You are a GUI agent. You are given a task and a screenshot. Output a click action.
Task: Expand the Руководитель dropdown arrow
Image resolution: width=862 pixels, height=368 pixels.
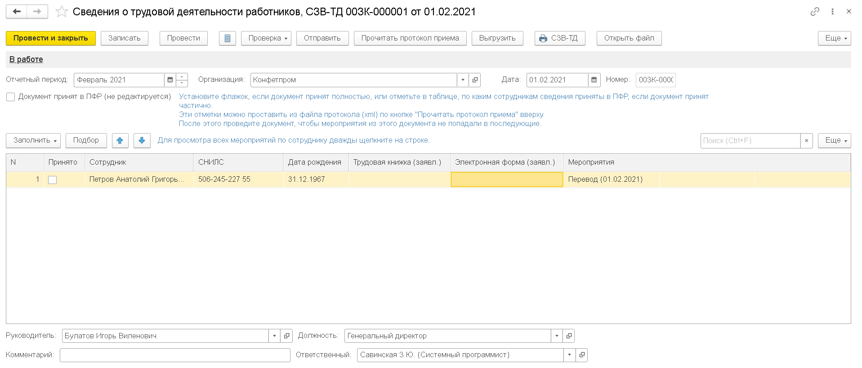click(x=274, y=336)
